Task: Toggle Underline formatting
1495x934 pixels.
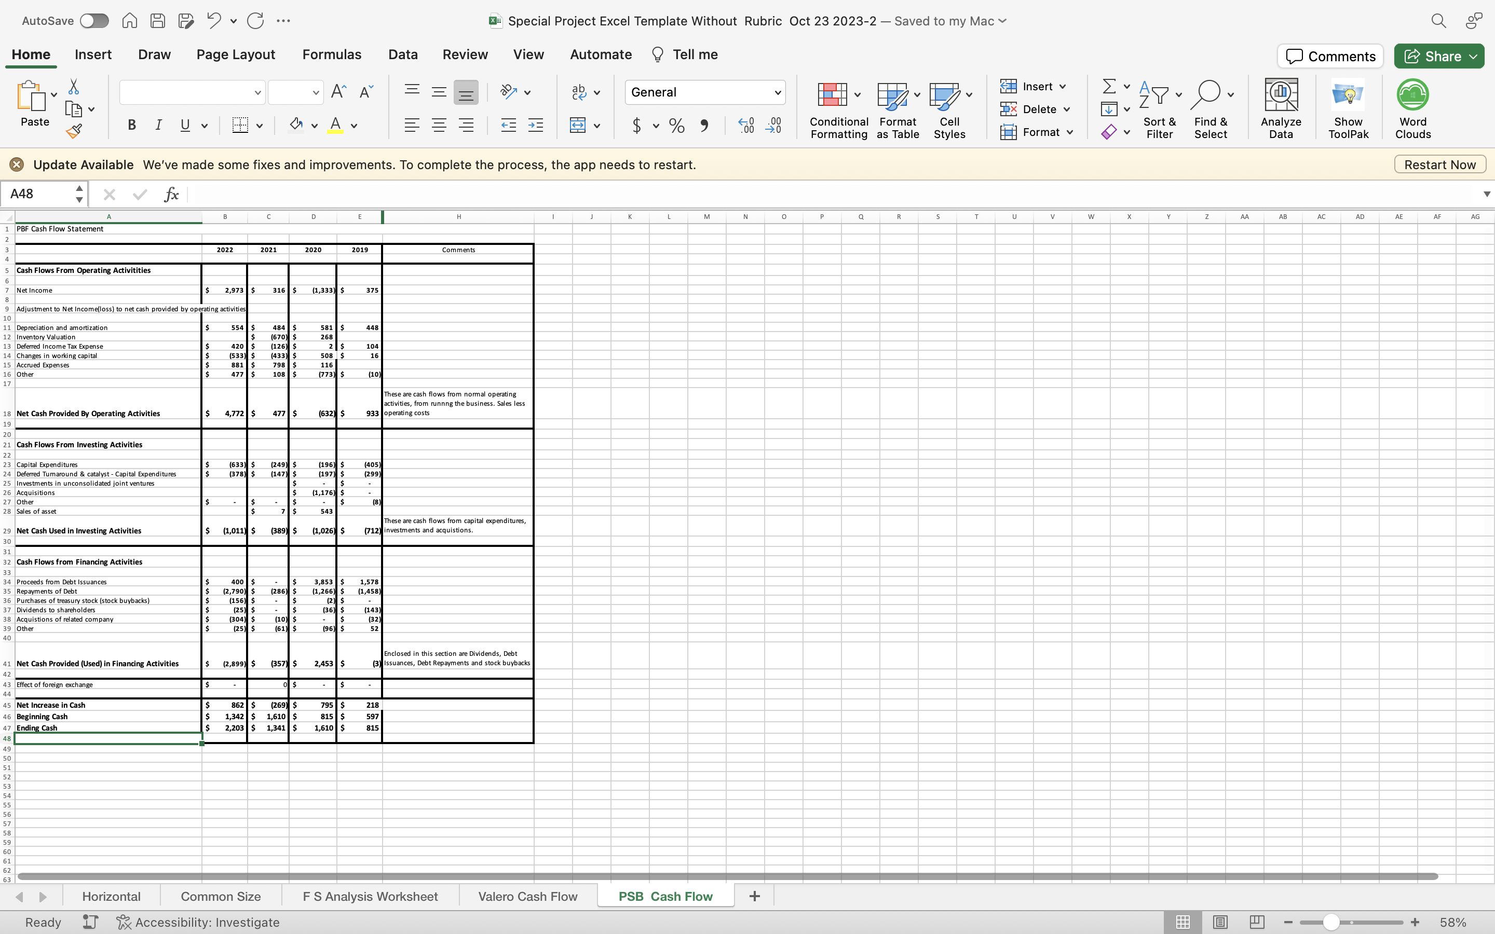Action: tap(185, 126)
